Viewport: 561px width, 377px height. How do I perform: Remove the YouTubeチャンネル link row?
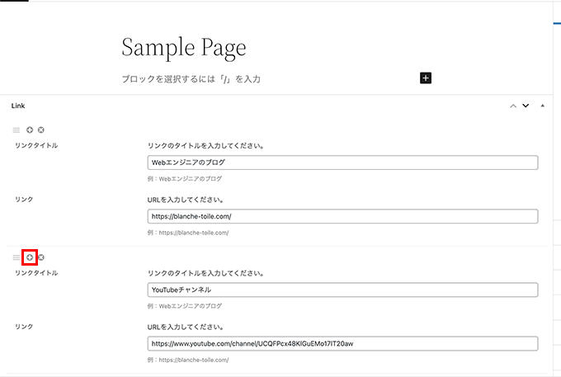[x=41, y=257]
